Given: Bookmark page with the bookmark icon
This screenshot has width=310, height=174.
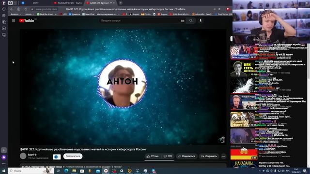Looking at the screenshot, I should click(219, 9).
